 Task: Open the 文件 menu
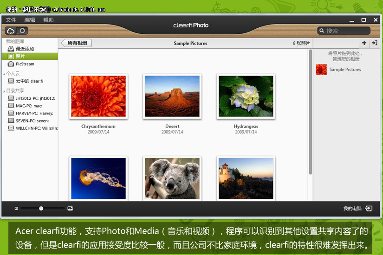(11, 20)
